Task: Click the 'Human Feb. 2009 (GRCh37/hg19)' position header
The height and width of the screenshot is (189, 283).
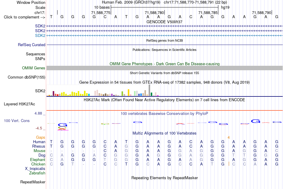Action: pos(131,2)
